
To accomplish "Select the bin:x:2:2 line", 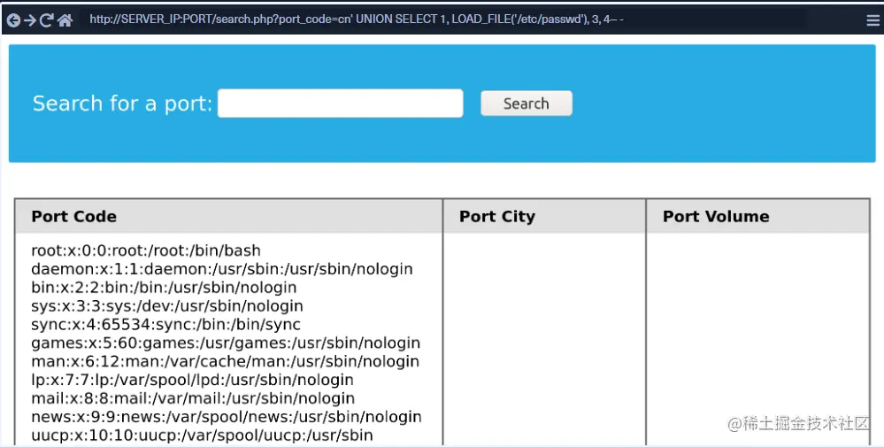I will click(164, 288).
